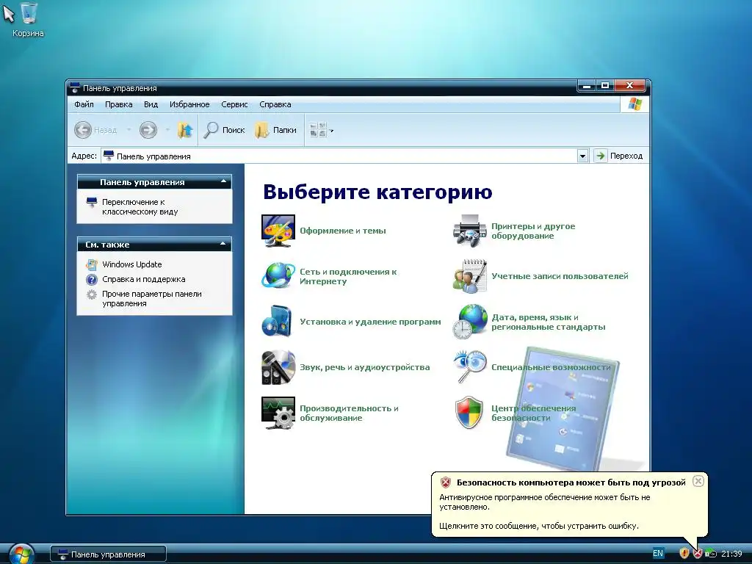Open Прочие параметры панели управления link
Screen dimensions: 752x564
(x=151, y=298)
